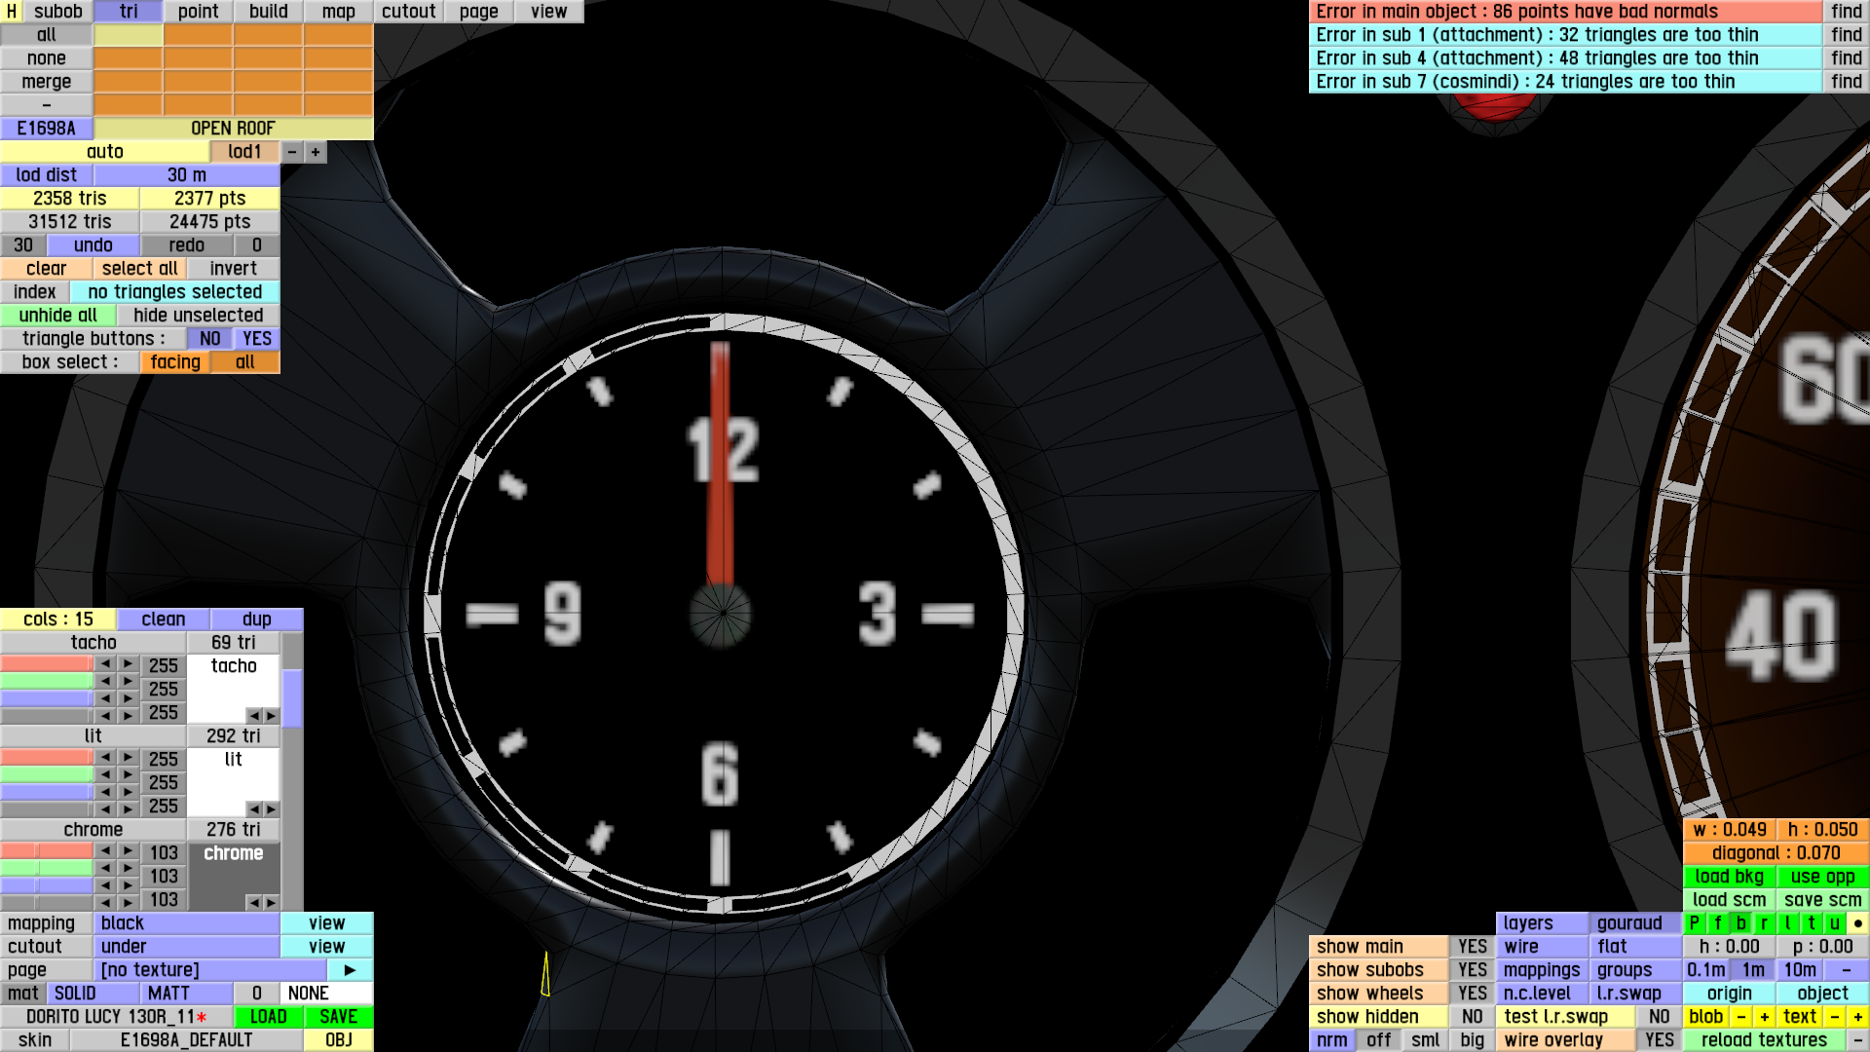Open the skin E1698A_DEFAULT selector

[186, 1040]
